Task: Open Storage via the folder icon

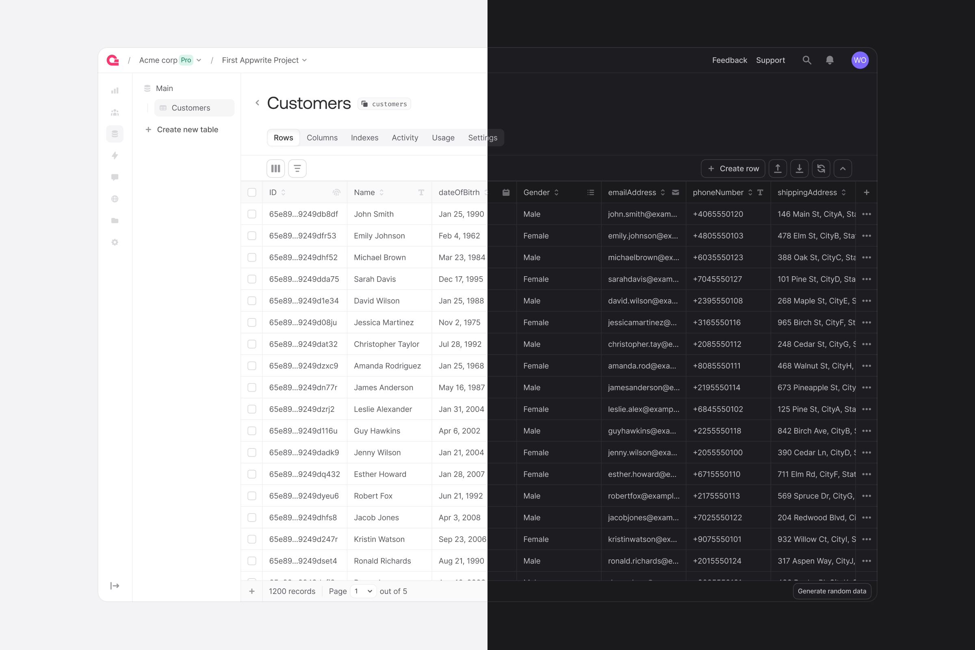Action: tap(115, 221)
